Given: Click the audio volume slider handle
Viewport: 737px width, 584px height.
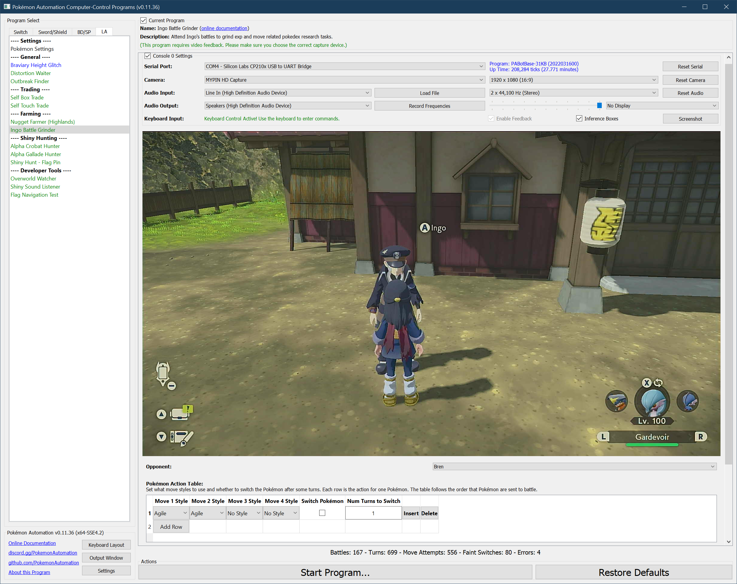Looking at the screenshot, I should pos(599,105).
